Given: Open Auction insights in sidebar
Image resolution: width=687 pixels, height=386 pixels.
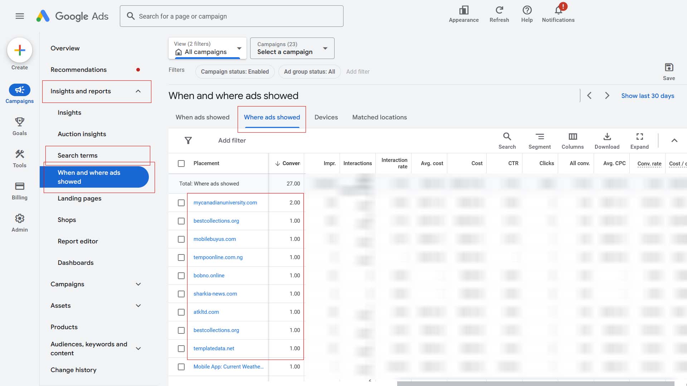Looking at the screenshot, I should coord(82,134).
